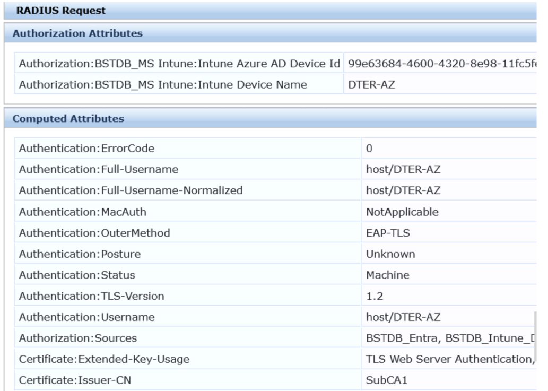
Task: Select the Authentication:ErrorCode row
Action: 275,148
